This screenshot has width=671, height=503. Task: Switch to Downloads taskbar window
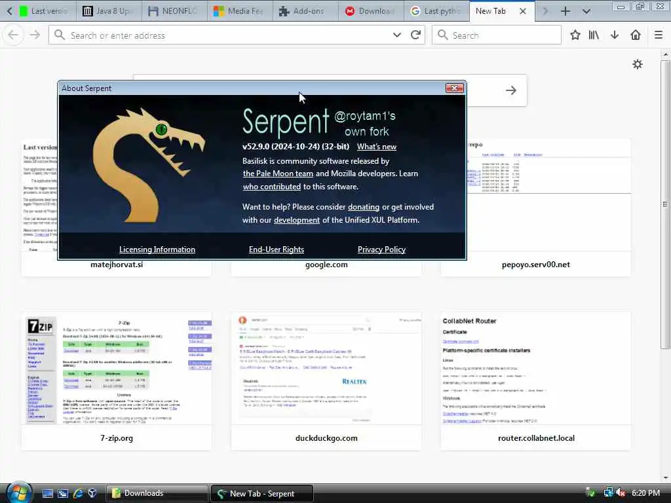(x=157, y=493)
